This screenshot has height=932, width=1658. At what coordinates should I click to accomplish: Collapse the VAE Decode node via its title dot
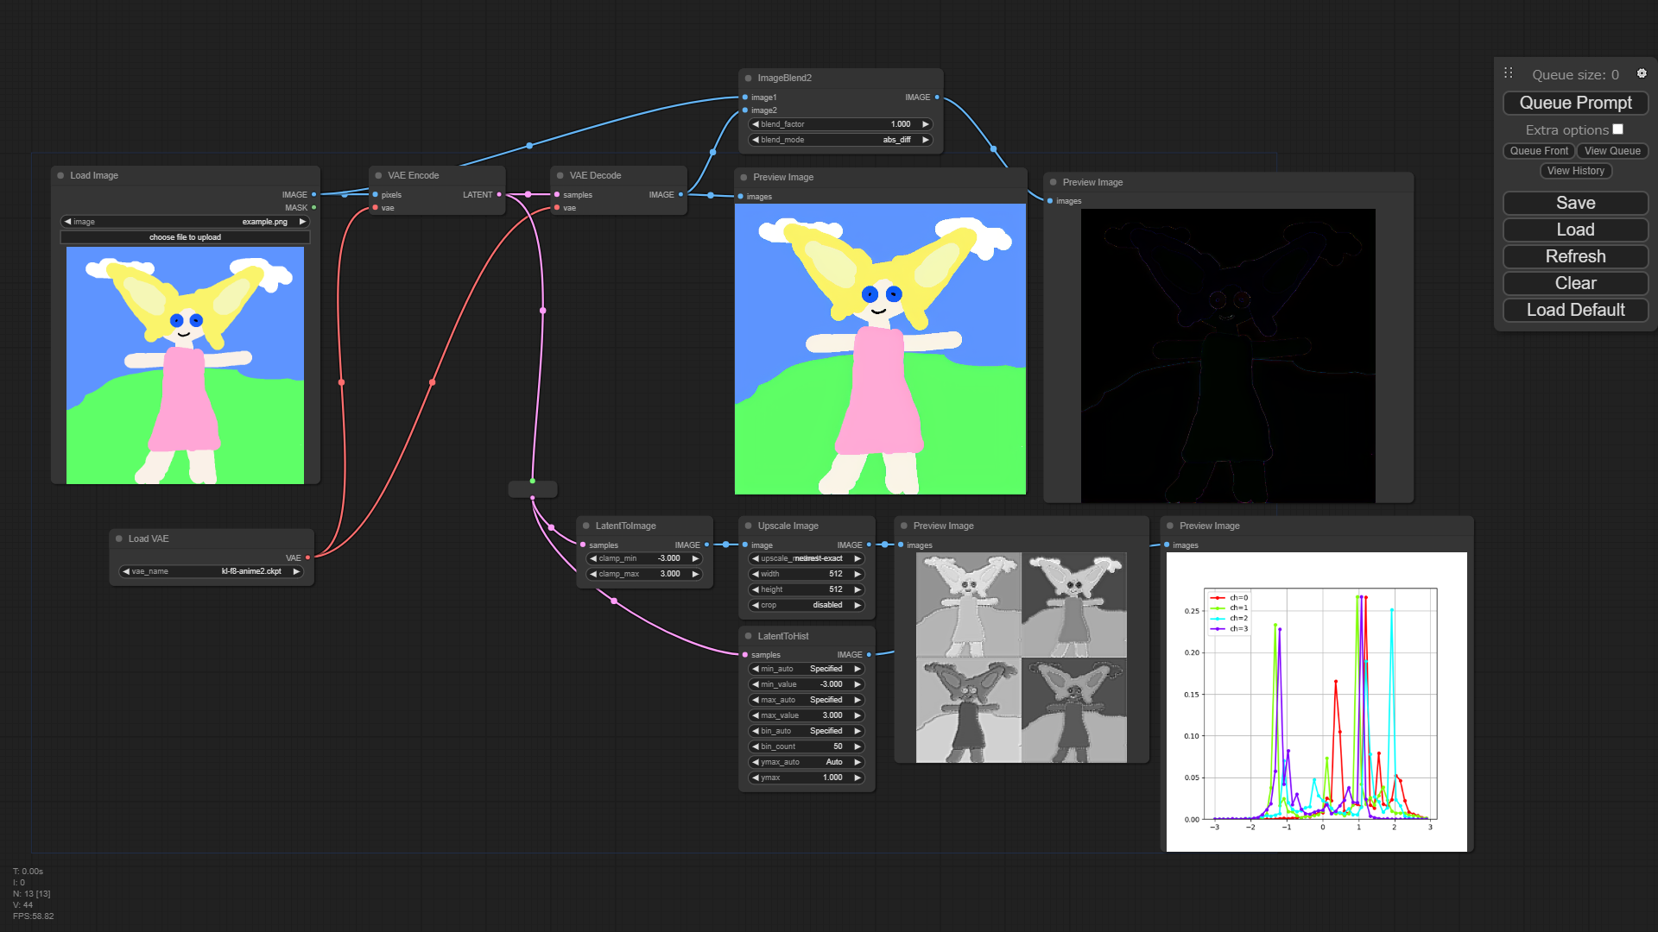(x=560, y=175)
